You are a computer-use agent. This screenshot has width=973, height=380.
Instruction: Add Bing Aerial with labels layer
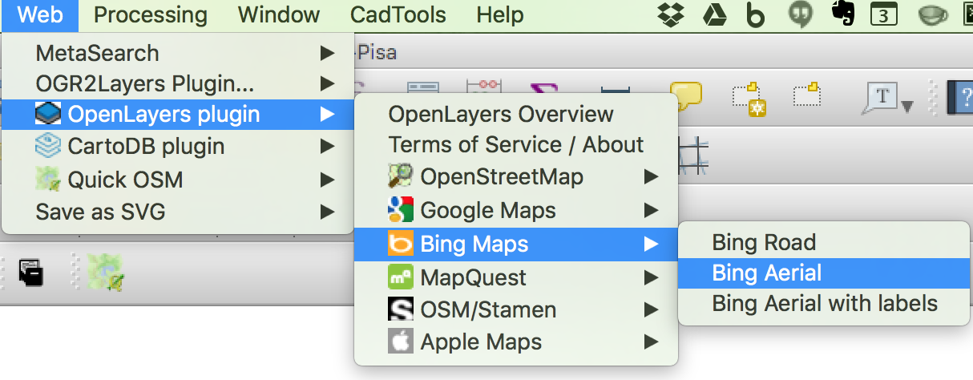pyautogui.click(x=826, y=304)
